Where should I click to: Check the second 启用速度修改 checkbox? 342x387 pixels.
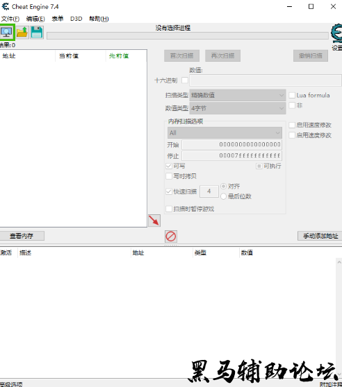tap(292, 135)
